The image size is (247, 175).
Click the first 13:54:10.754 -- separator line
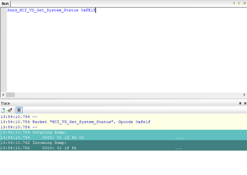[123, 117]
